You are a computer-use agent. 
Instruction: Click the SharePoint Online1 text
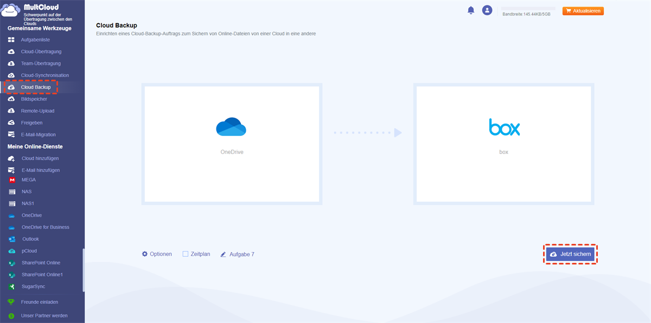(x=42, y=275)
